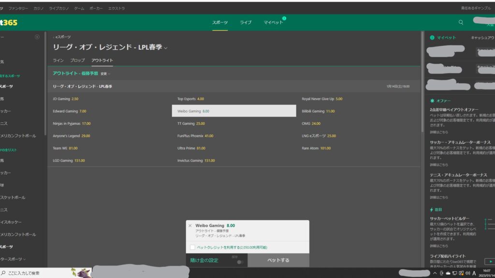Open the search magnifier icon

coord(461,22)
